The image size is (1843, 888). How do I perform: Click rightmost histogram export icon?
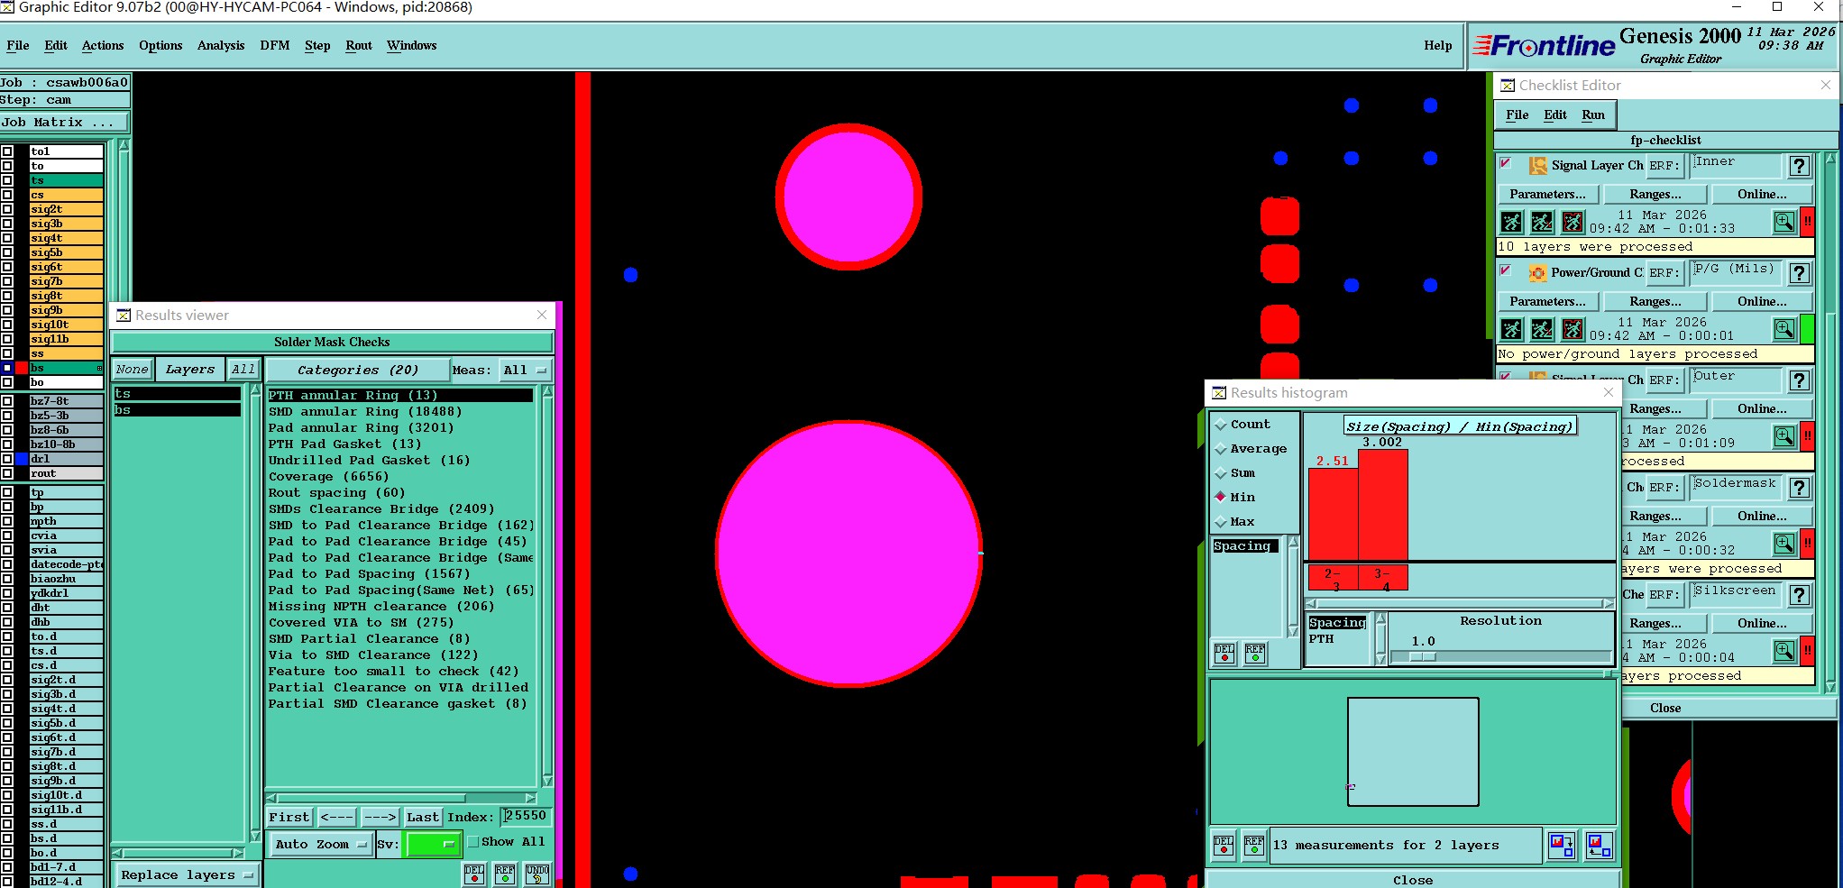coord(1600,846)
